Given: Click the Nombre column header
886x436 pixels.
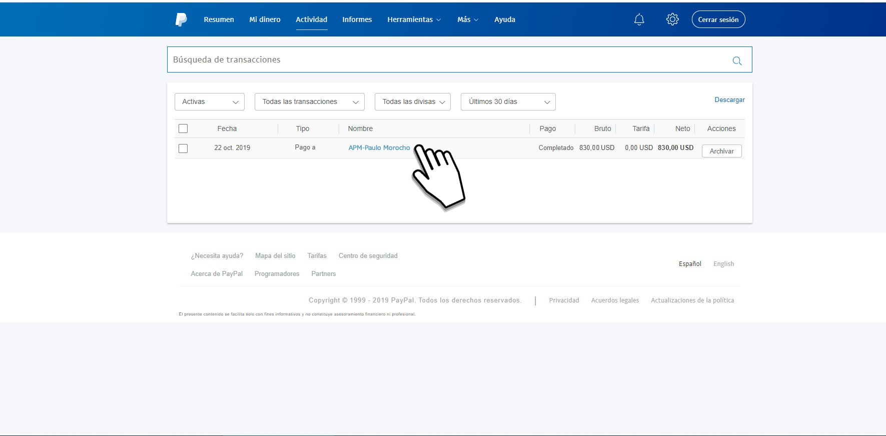Looking at the screenshot, I should click(x=360, y=128).
